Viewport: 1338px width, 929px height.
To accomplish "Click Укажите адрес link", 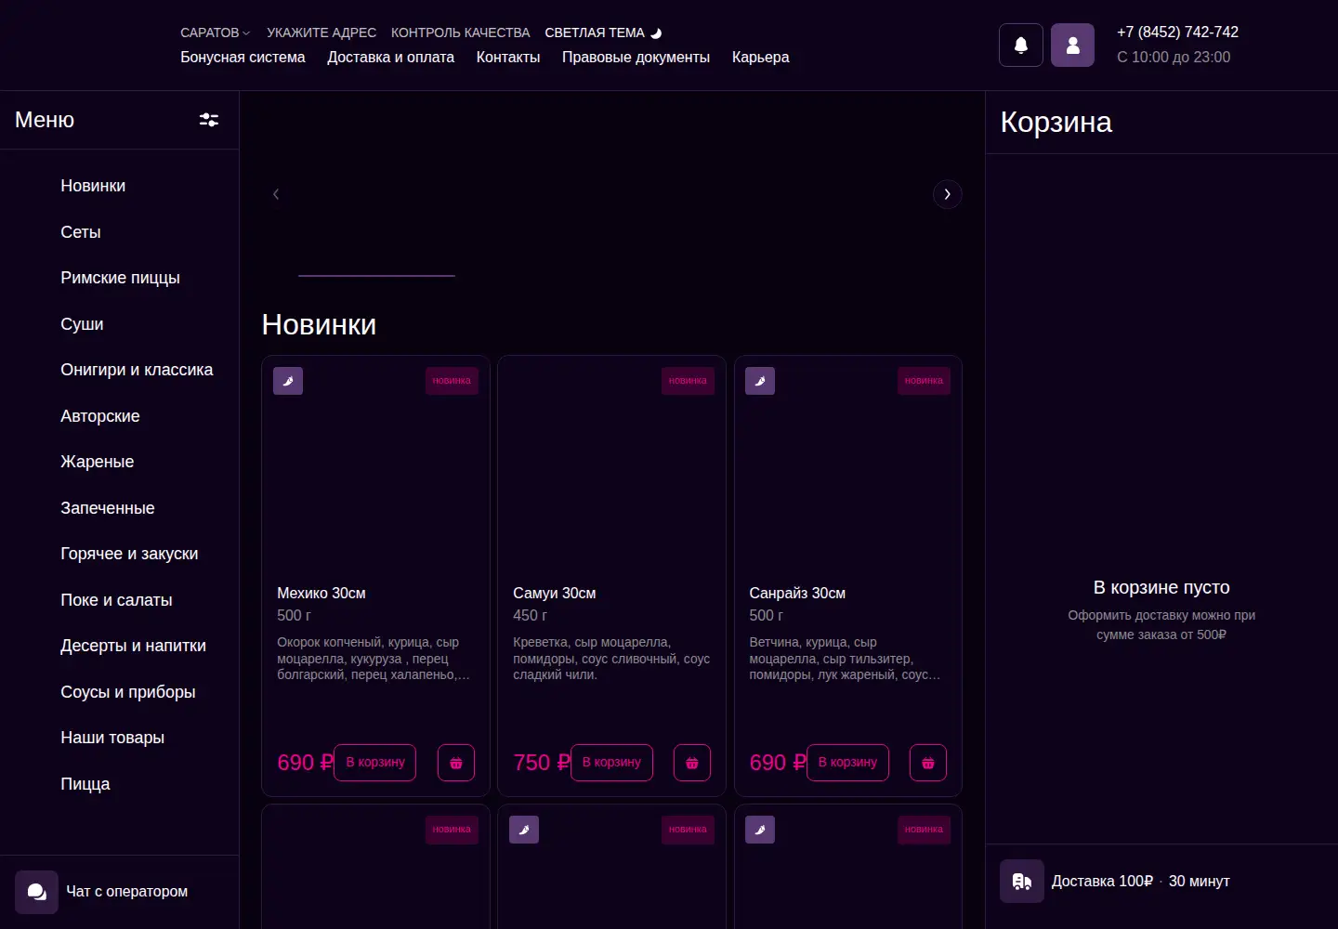I will 321,33.
